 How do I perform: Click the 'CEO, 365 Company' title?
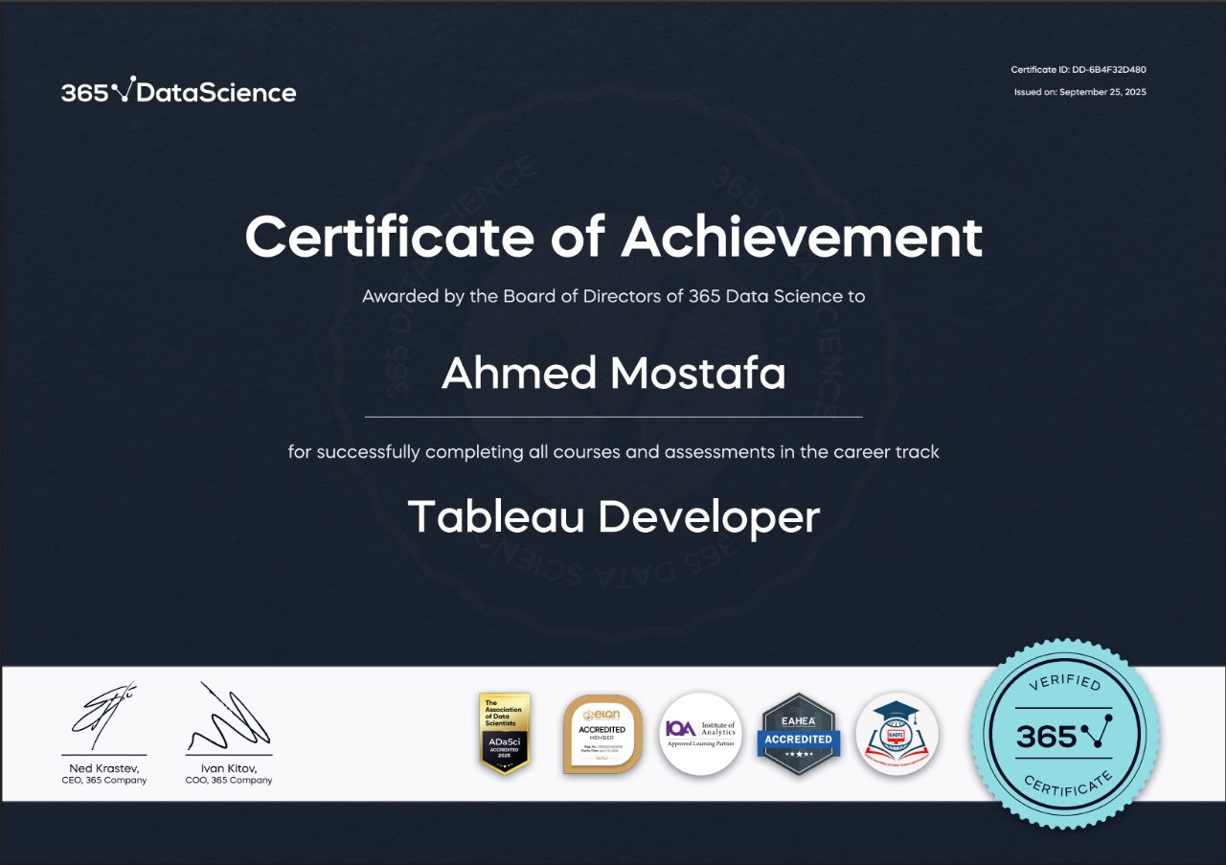[104, 781]
